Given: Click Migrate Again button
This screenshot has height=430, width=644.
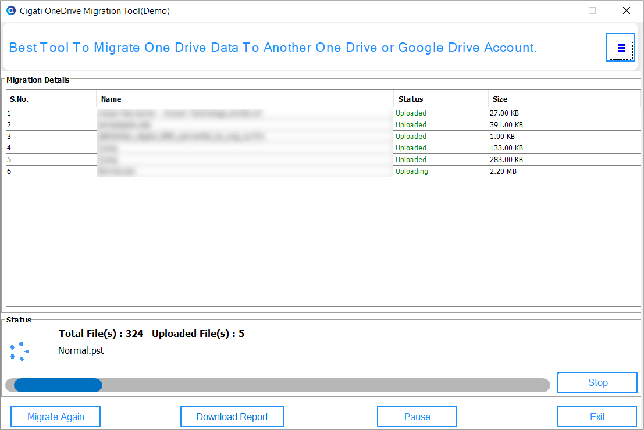Looking at the screenshot, I should point(55,417).
